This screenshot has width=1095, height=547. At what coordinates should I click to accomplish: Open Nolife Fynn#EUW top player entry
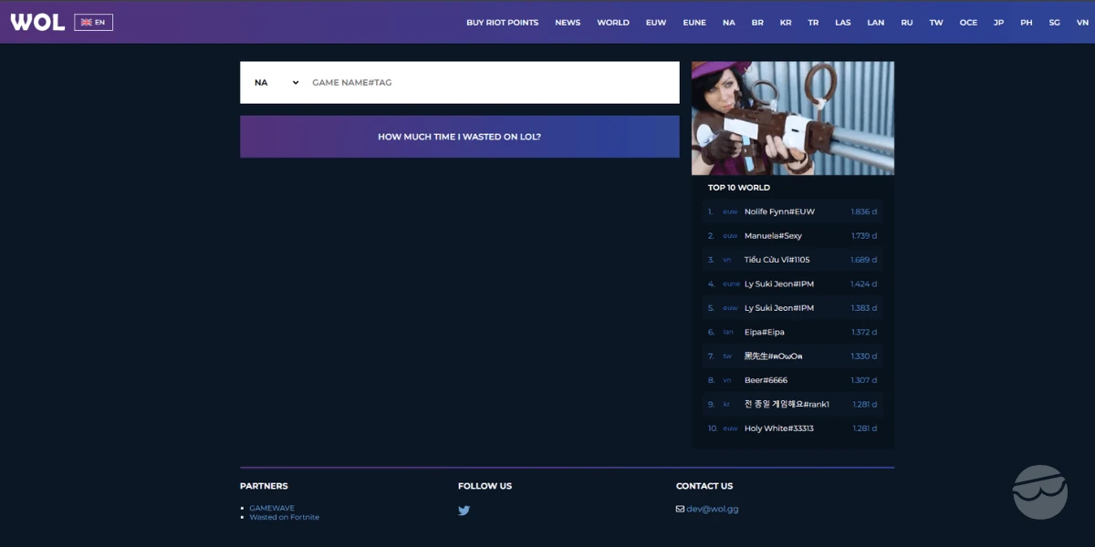pyautogui.click(x=793, y=212)
